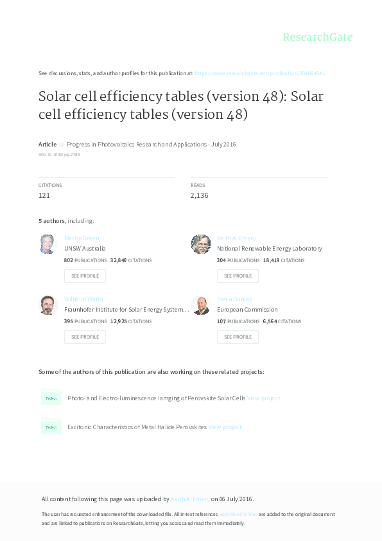382x541 pixels.
Task: Click Keith A. Emery's profile photo
Action: pos(200,244)
